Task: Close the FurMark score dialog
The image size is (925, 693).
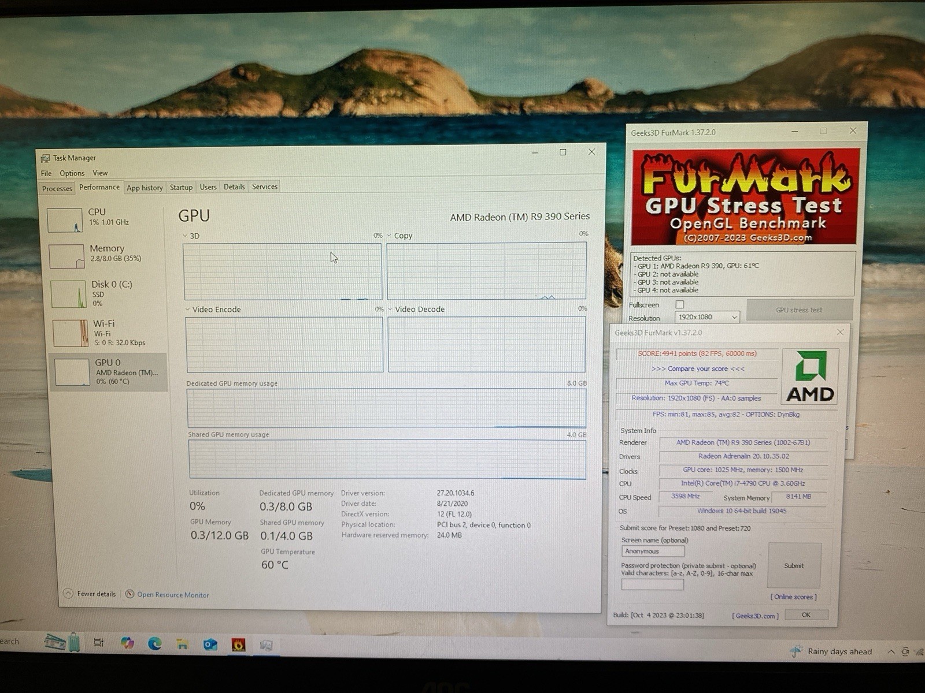Action: tap(840, 332)
